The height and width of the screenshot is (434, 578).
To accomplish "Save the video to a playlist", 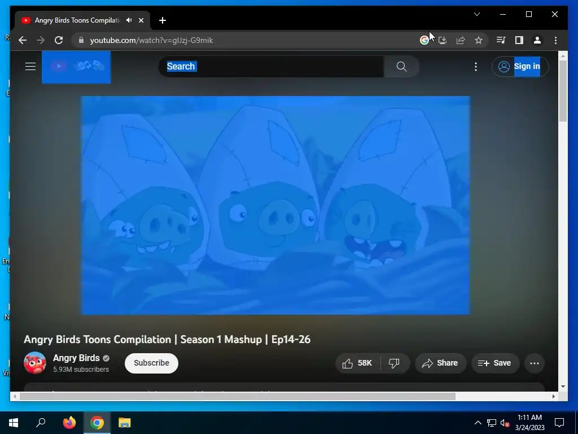I will click(494, 363).
